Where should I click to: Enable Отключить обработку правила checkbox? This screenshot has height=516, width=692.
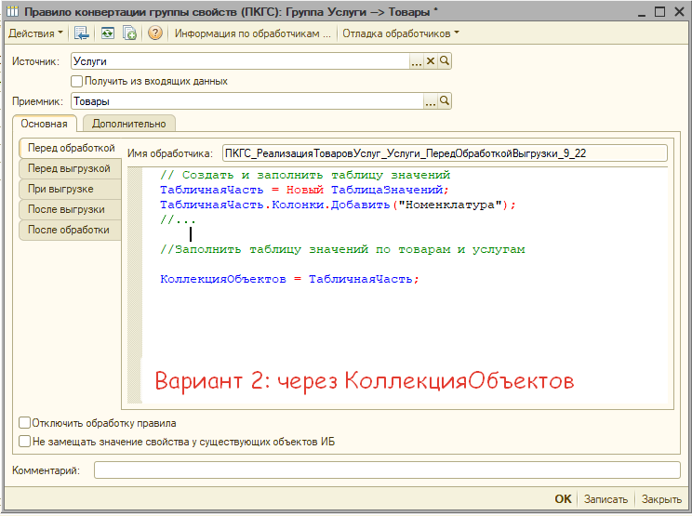click(25, 423)
